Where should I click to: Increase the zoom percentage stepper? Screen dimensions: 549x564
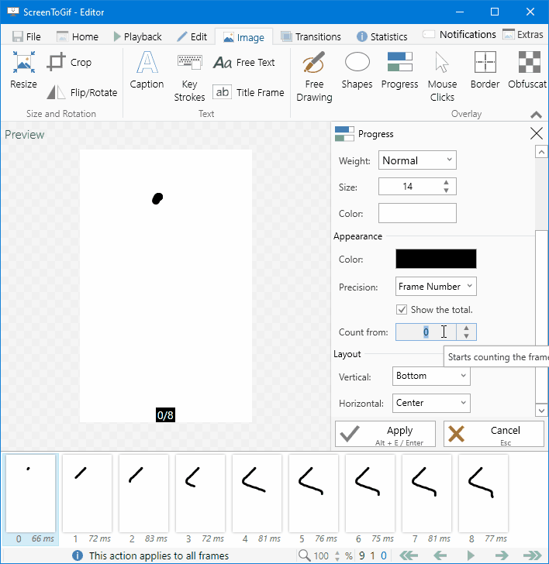[337, 553]
